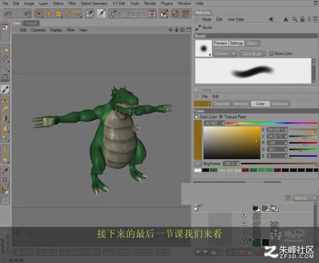Viewport: 319px width, 263px height.
Task: Open the viewport Cameras menu
Action: point(38,30)
